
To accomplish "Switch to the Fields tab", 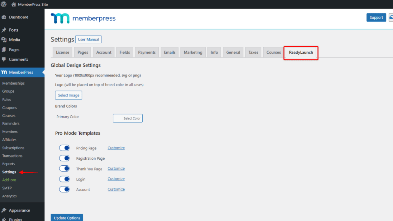I will pyautogui.click(x=125, y=52).
